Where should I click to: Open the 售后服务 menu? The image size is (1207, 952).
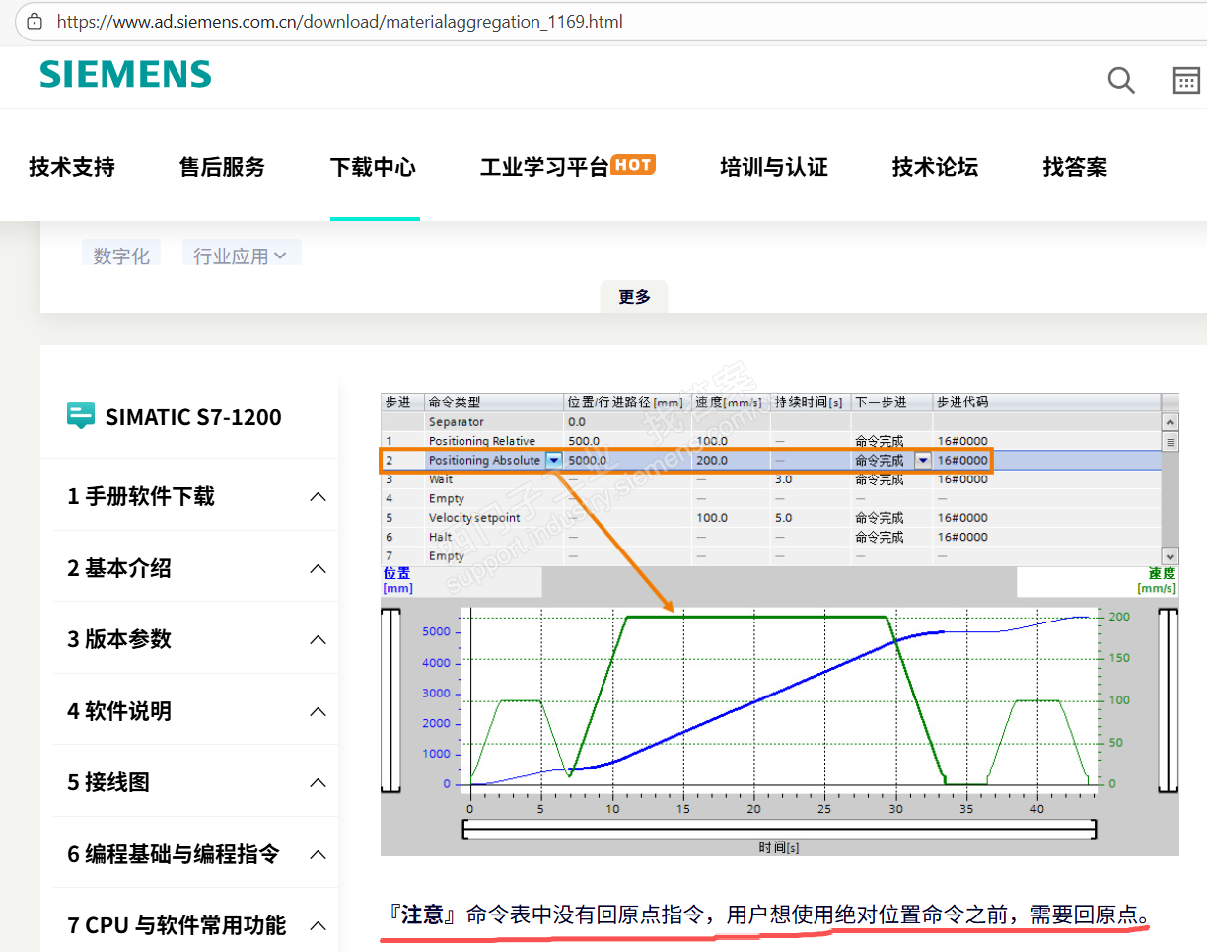pos(222,167)
